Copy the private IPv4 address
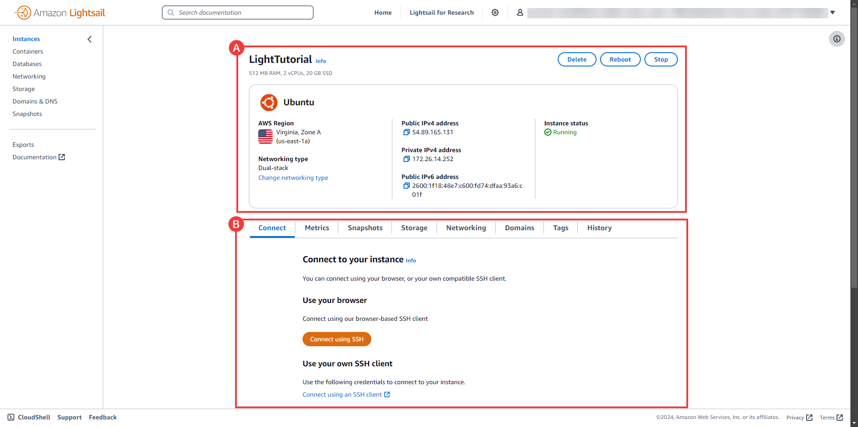Image resolution: width=858 pixels, height=427 pixels. (x=406, y=159)
